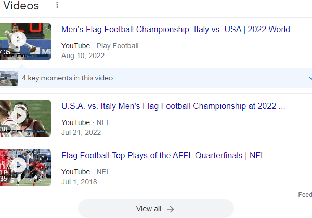Screen dimensions: 312x218
Task: Open the three-dot menu beside Videos
Action: [x=57, y=6]
